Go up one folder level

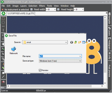tap(76, 42)
